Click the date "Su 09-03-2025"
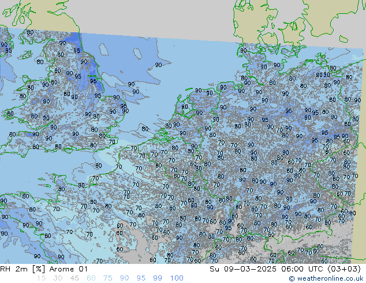Screen dimensions: 366x283 coord(243,269)
